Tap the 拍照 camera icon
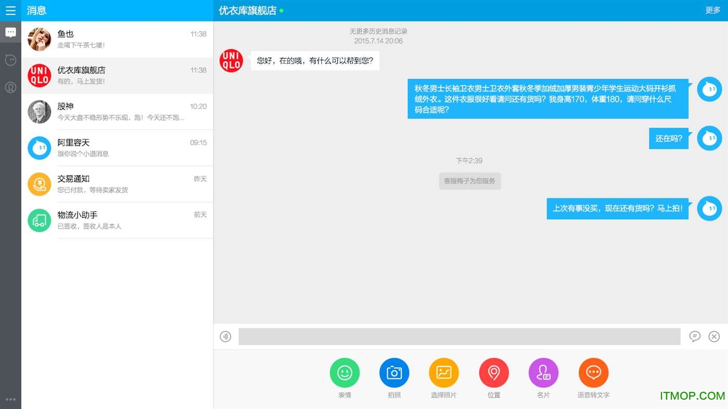The height and width of the screenshot is (409, 728). tap(394, 372)
